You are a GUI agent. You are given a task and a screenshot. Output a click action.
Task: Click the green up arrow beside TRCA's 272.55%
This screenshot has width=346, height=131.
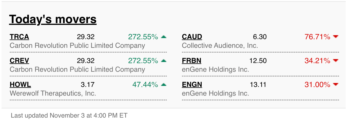[164, 37]
